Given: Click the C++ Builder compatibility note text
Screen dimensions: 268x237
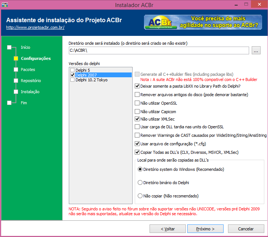Looking at the screenshot, I should [199, 79].
